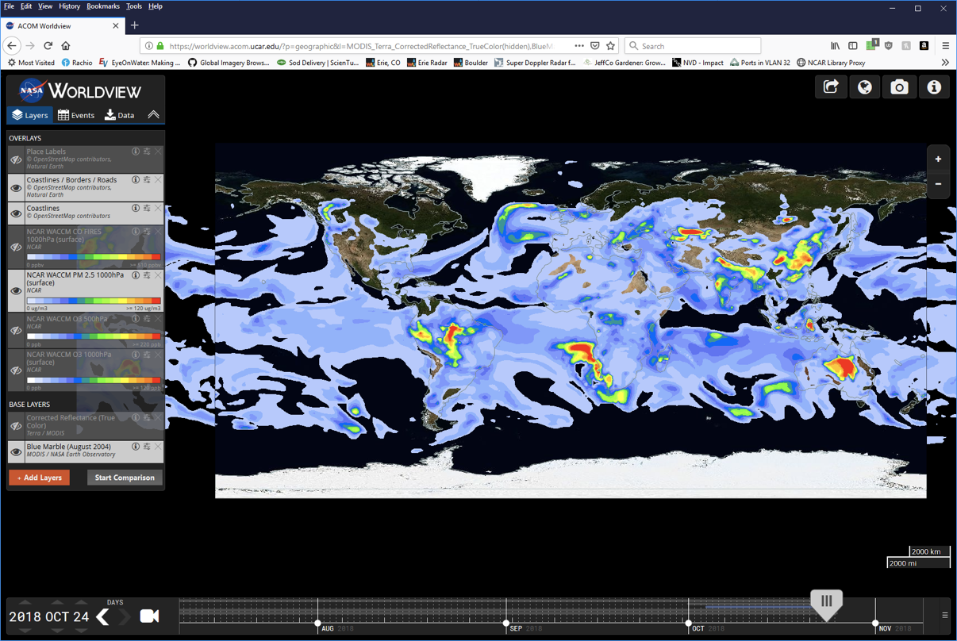The image size is (957, 641).
Task: Open options for NCAR WACCM PM 2.5 layer
Action: pos(147,275)
